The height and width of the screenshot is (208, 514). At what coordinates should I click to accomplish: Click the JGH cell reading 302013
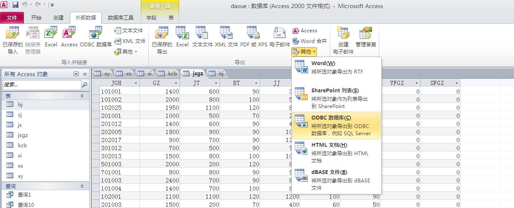(120, 156)
